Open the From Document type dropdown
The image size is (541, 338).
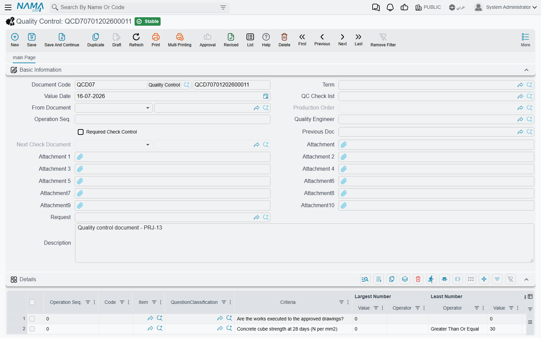tap(147, 108)
